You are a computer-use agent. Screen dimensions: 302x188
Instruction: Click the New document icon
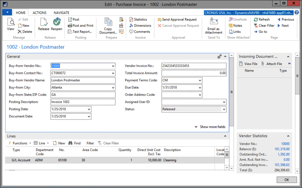pos(24,25)
